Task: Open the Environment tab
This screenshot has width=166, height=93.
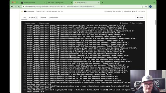Action: click(54, 17)
